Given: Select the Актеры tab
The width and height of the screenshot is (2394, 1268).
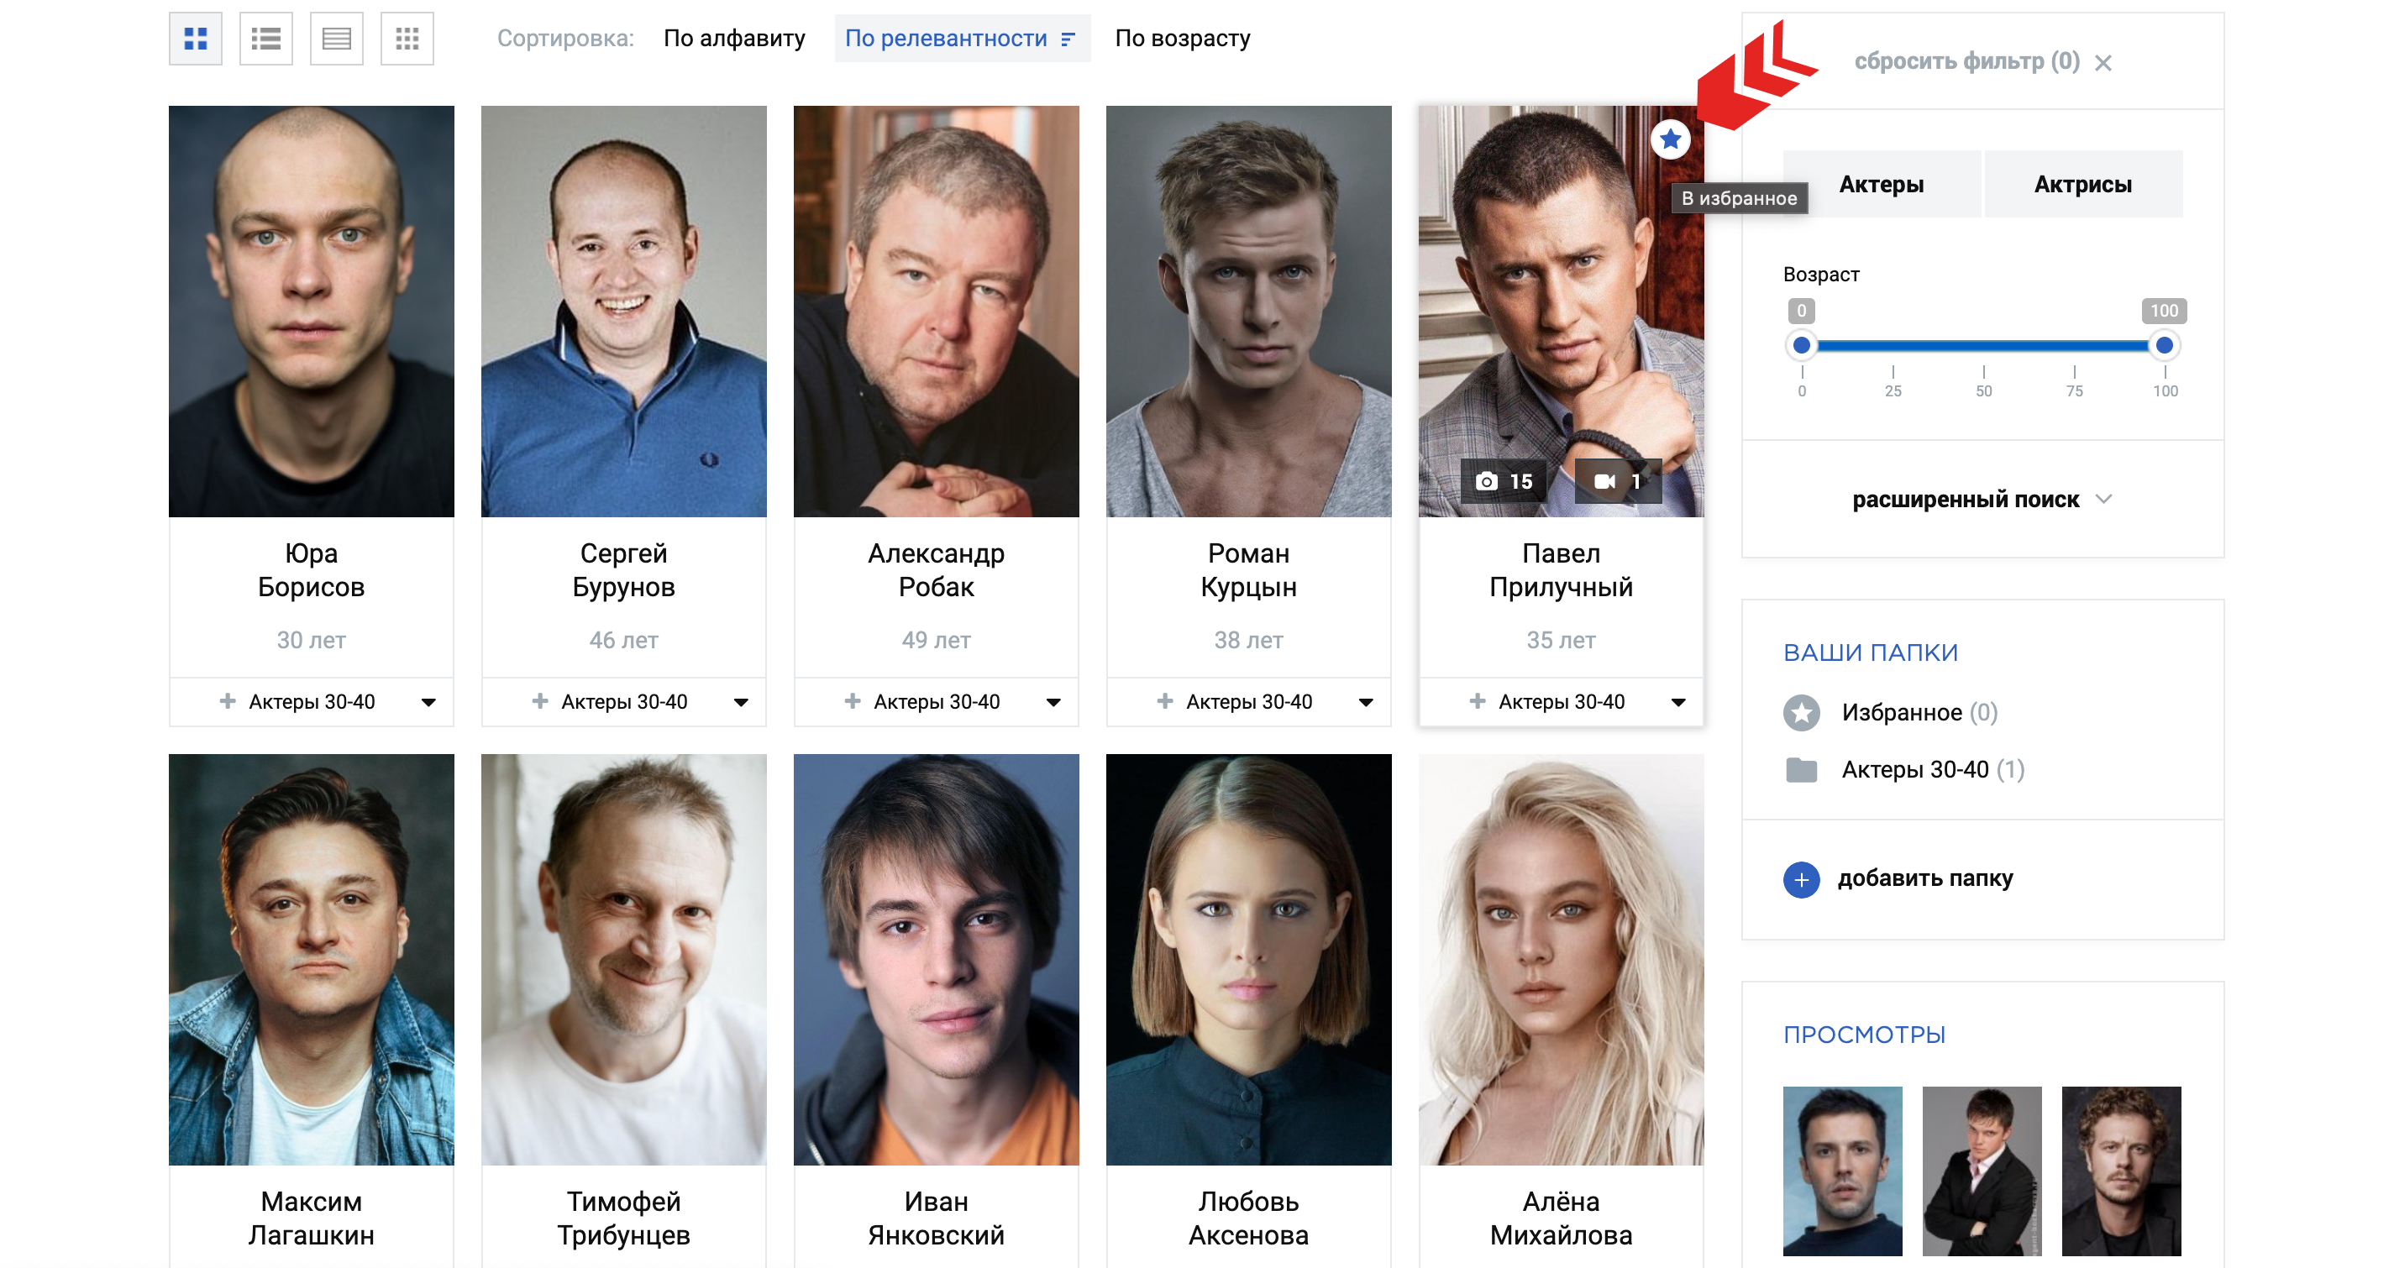Looking at the screenshot, I should [1881, 184].
